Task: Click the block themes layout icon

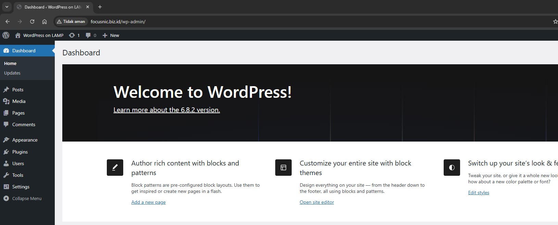Action: tap(283, 168)
